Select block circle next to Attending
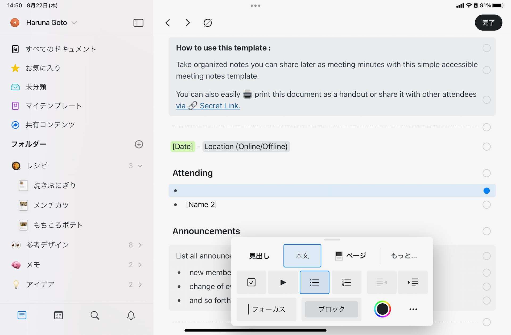The height and width of the screenshot is (335, 511). click(487, 173)
